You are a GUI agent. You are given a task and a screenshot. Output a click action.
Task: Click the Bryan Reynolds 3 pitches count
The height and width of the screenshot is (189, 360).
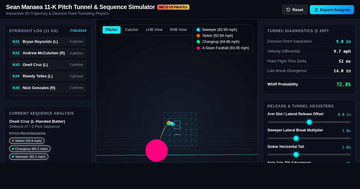[76, 41]
